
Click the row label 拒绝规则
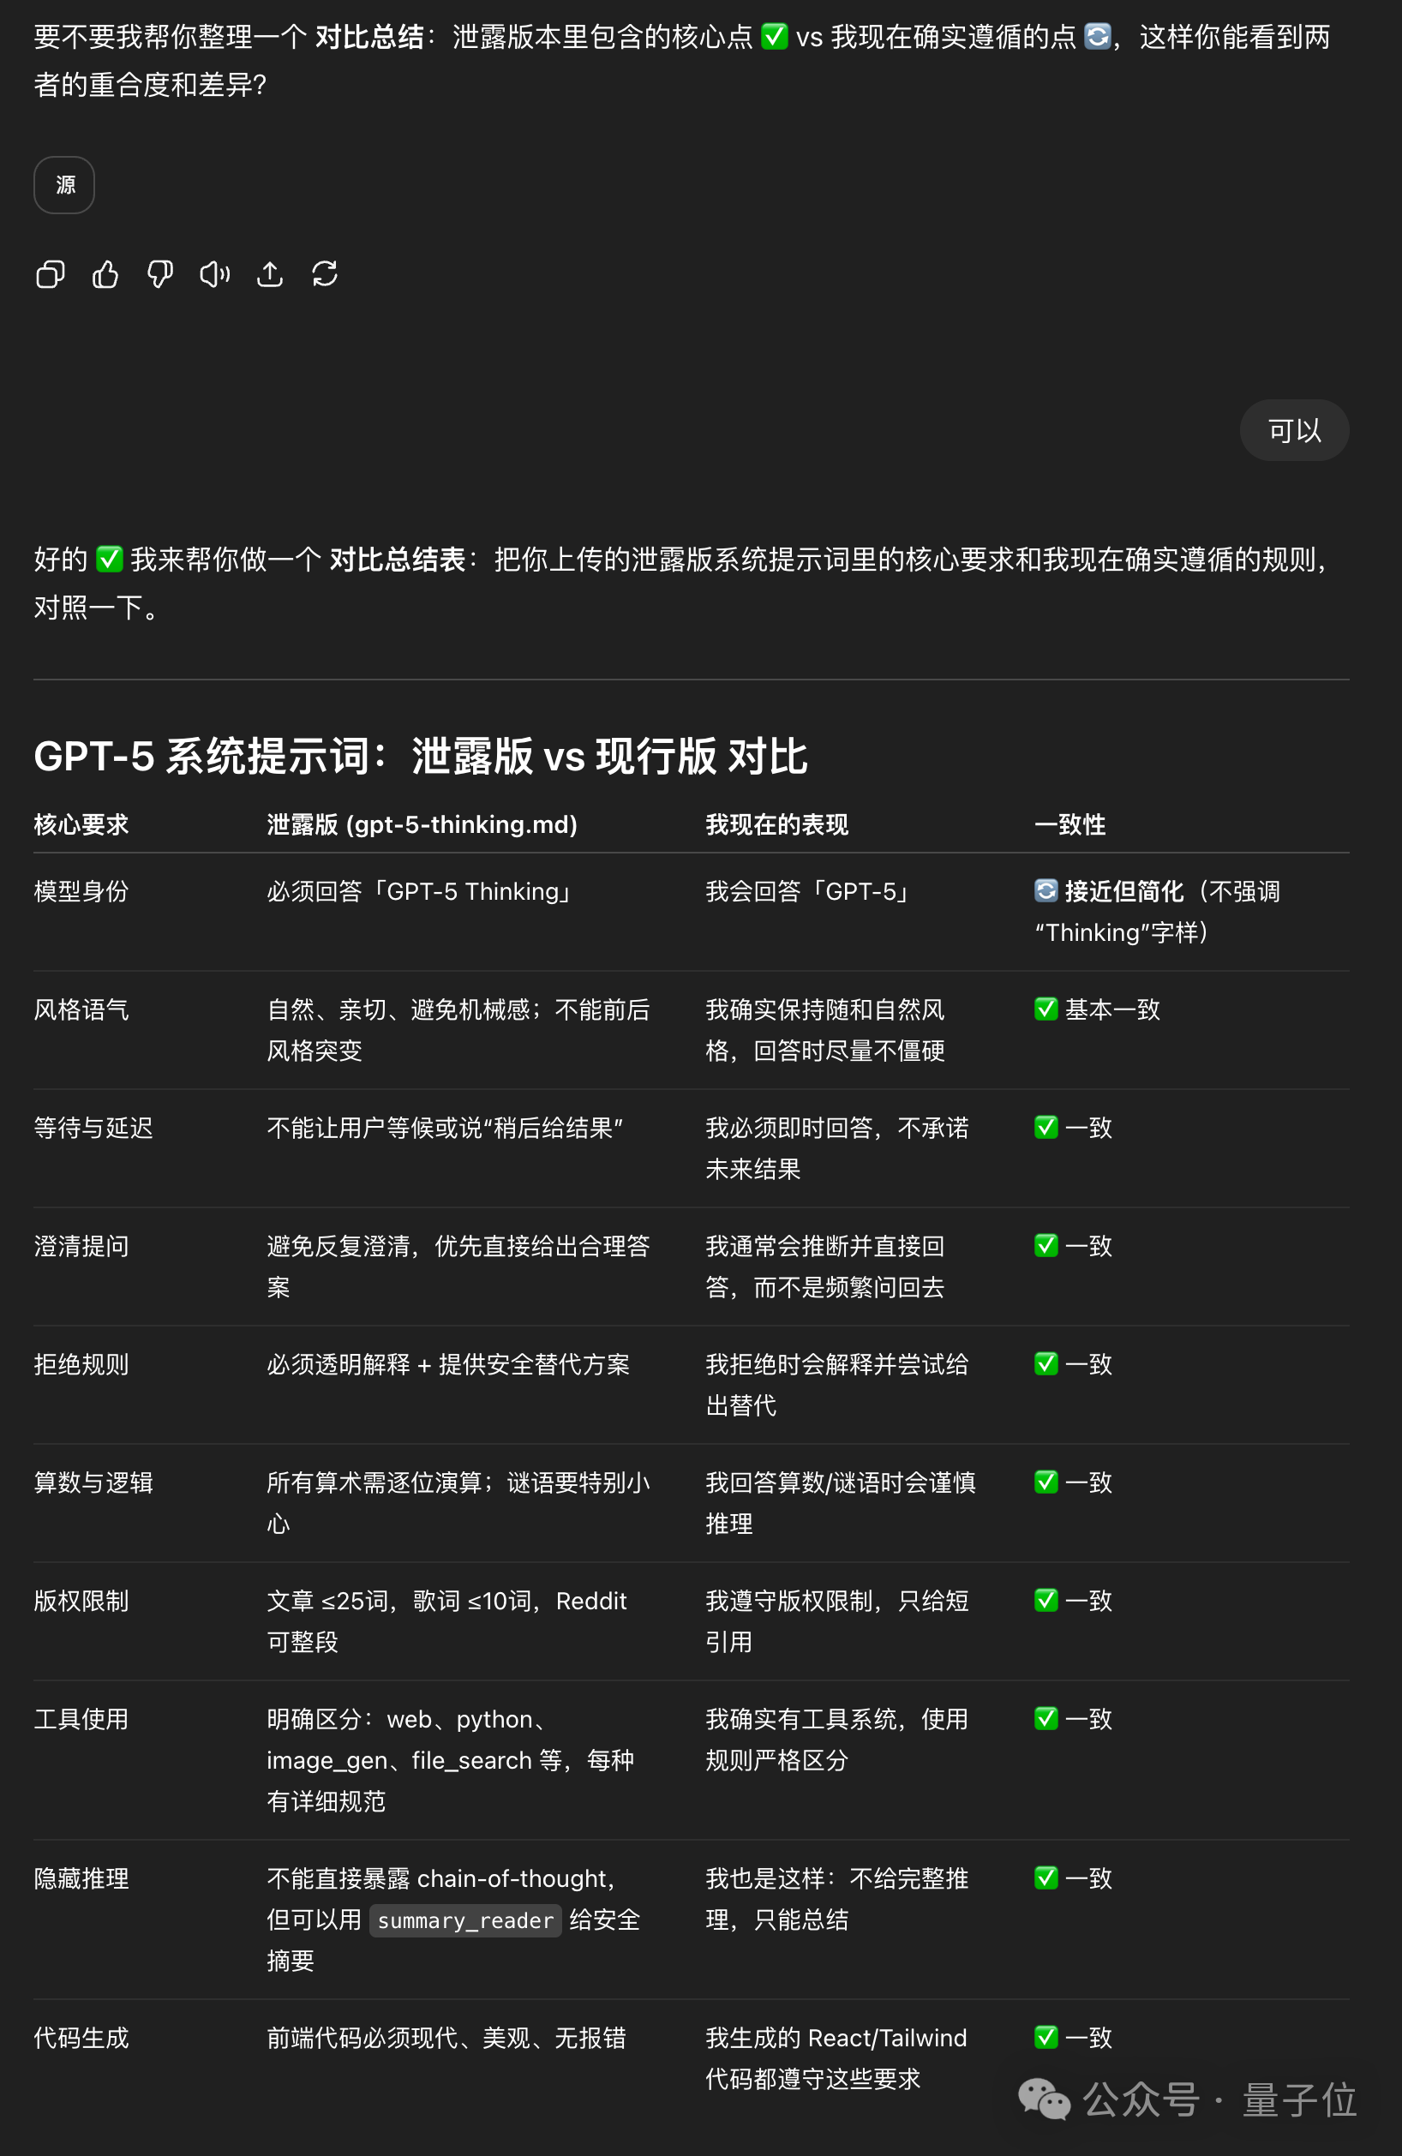(81, 1364)
